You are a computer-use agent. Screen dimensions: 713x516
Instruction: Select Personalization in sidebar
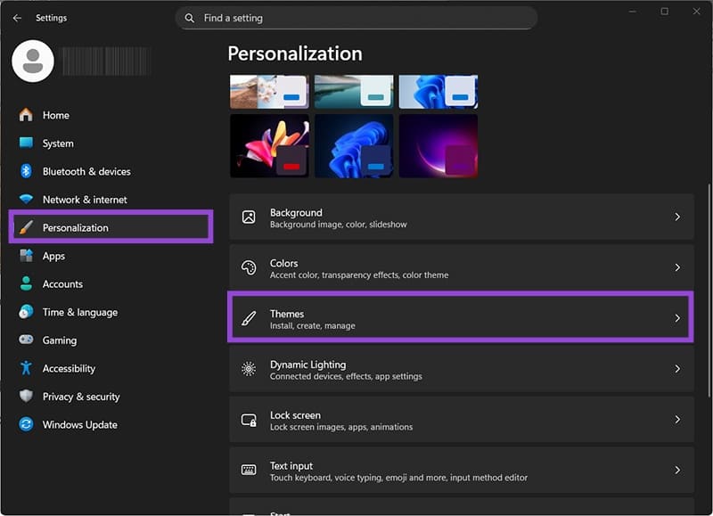pos(111,227)
